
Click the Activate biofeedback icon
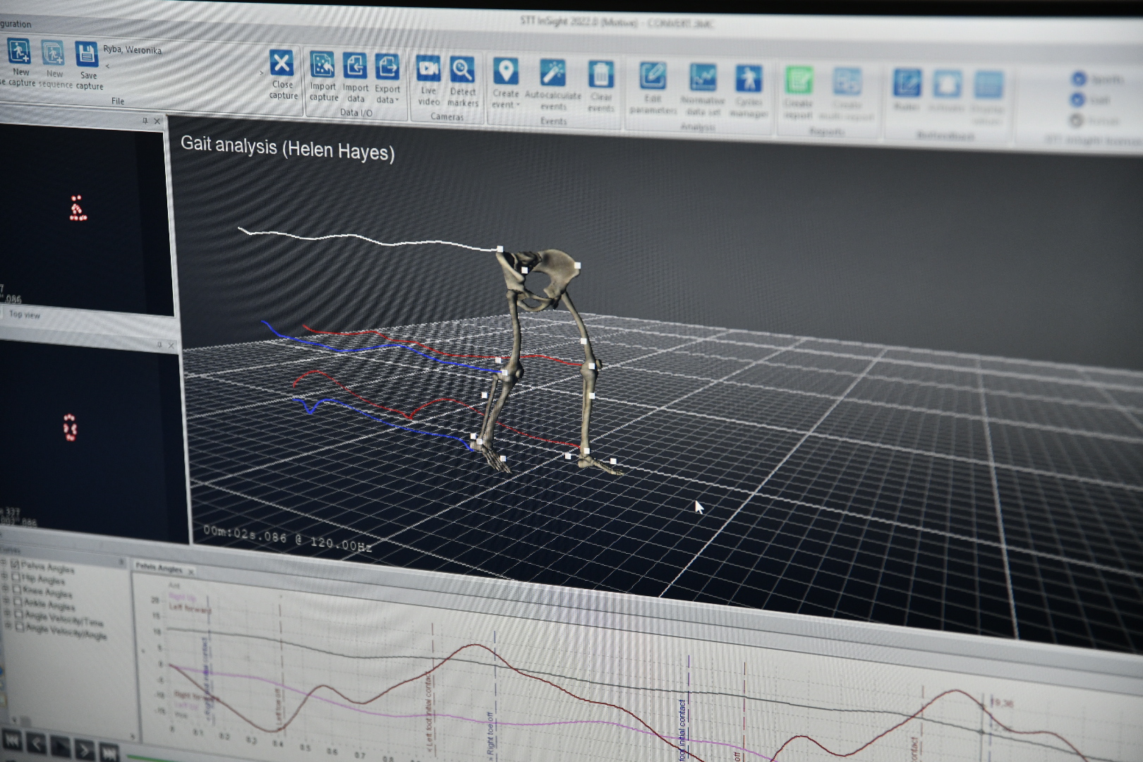coord(947,85)
